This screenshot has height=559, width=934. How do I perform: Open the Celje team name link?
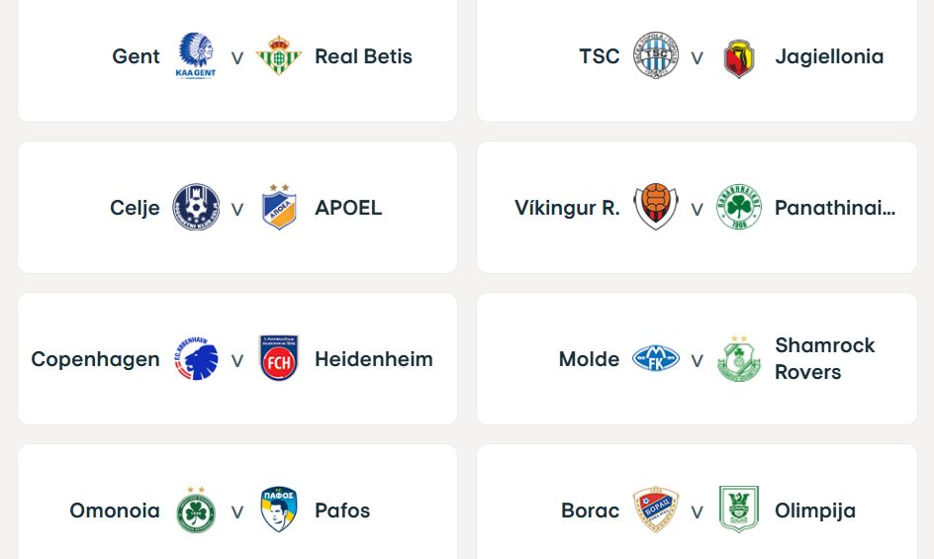135,208
